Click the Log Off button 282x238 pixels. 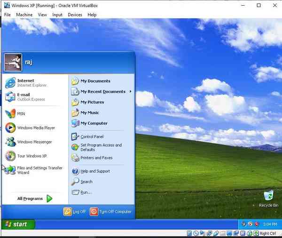pyautogui.click(x=75, y=212)
